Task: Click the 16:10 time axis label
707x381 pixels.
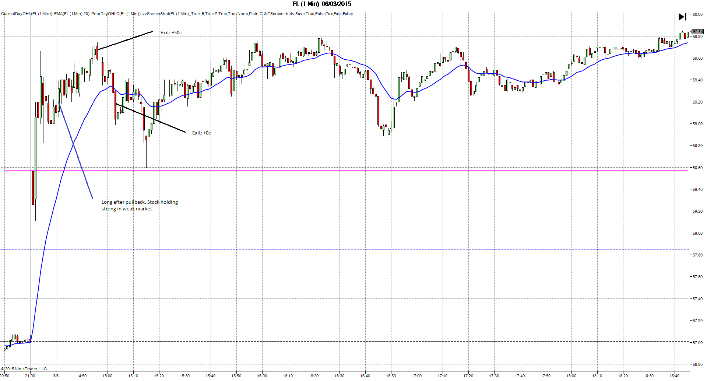Action: (x=288, y=376)
